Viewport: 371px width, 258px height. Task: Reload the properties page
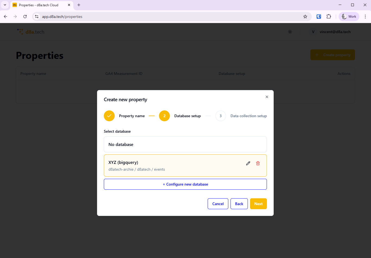25,16
